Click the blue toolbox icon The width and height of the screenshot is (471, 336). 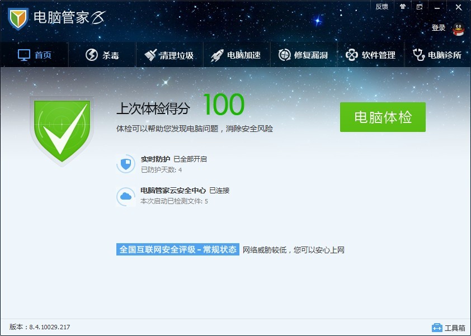437,328
